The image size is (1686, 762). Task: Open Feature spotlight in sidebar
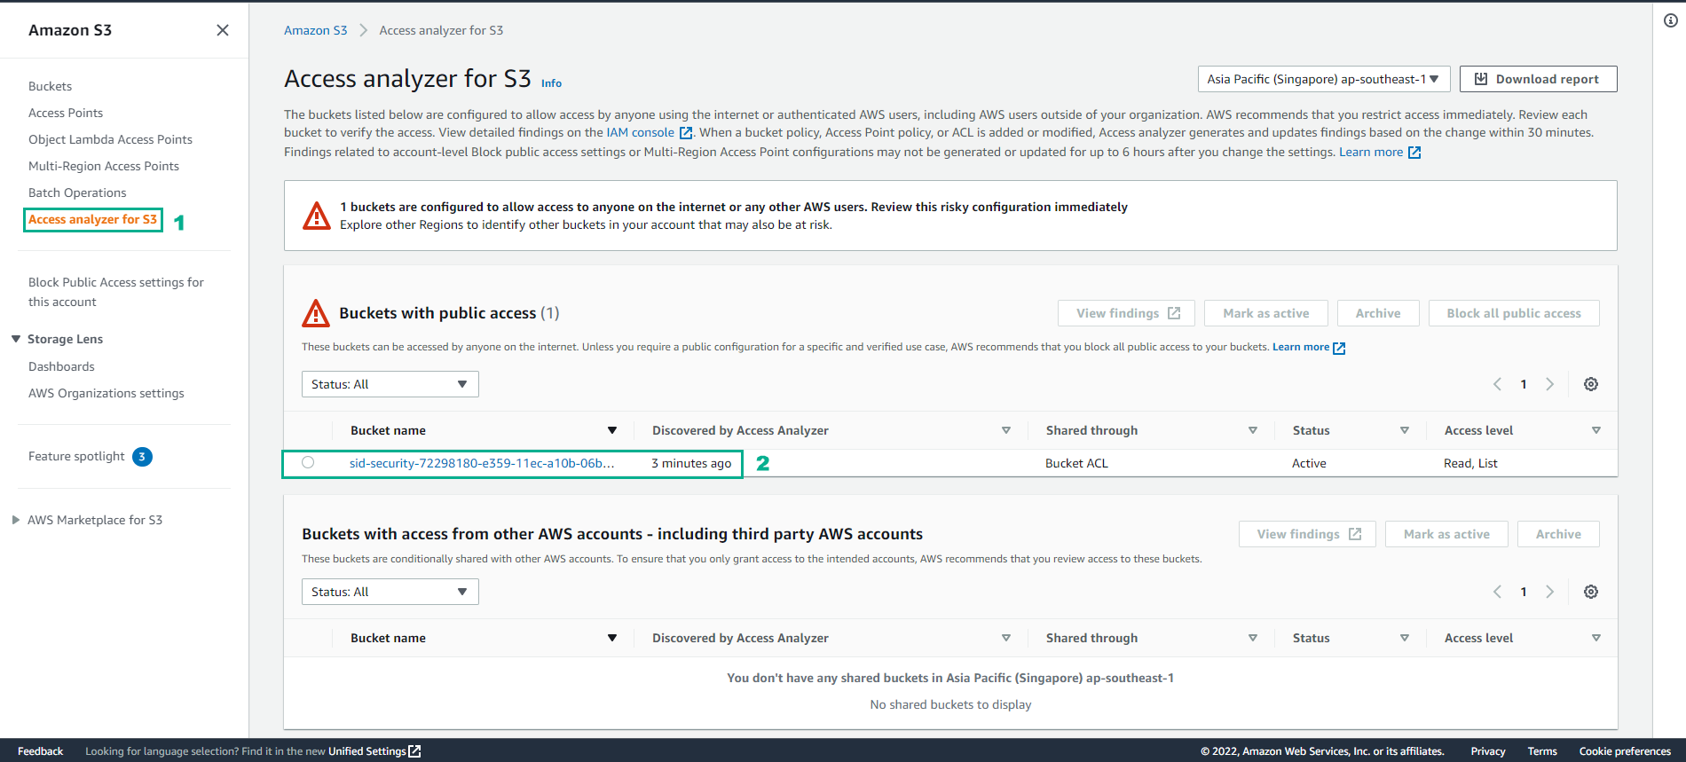point(76,456)
